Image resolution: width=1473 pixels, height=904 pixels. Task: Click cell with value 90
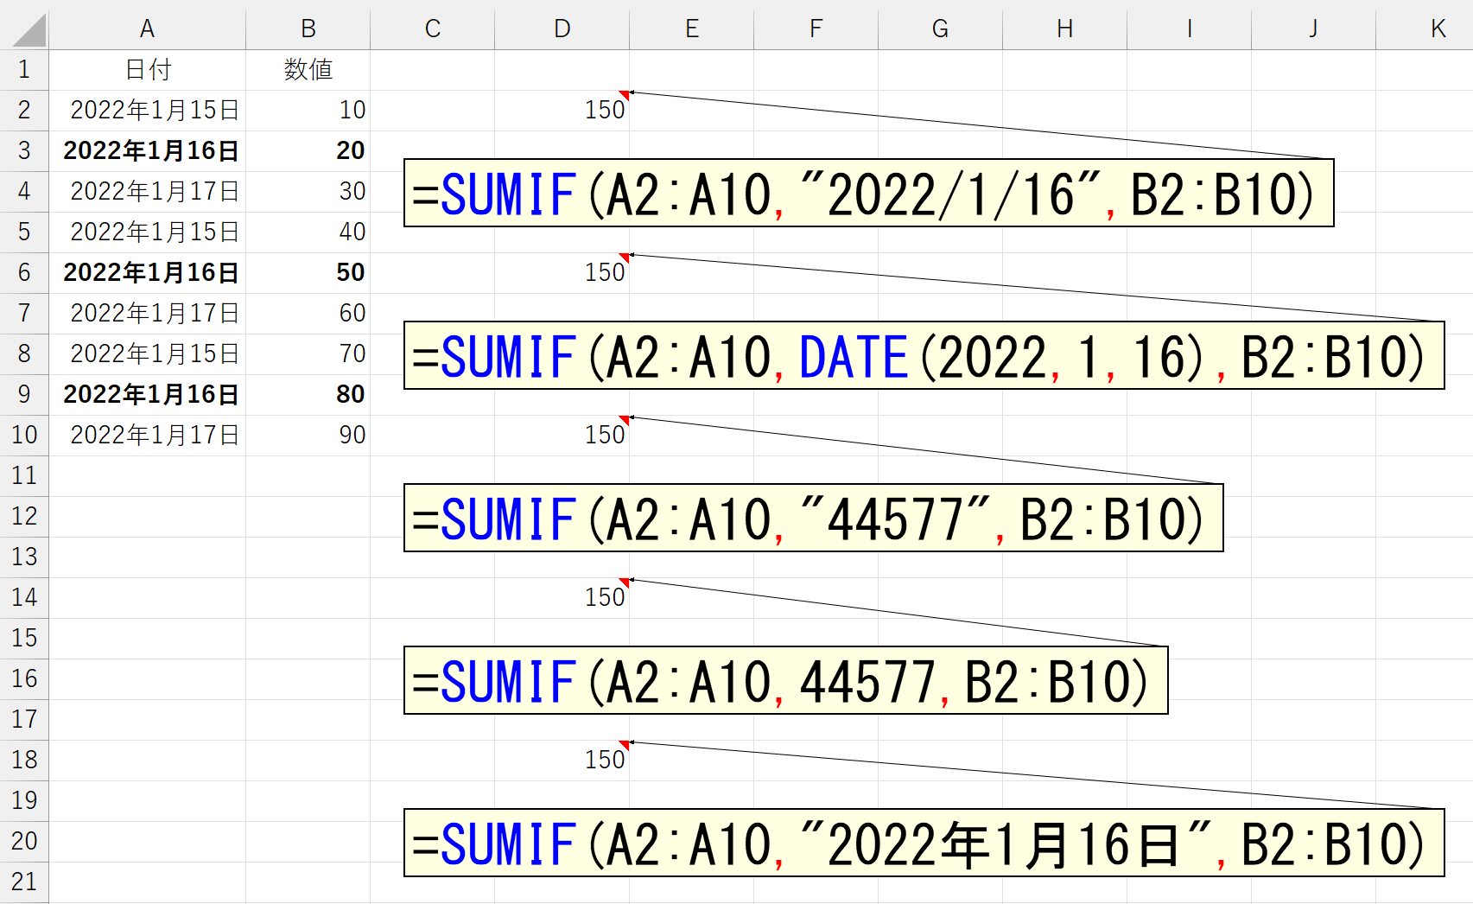(x=308, y=436)
